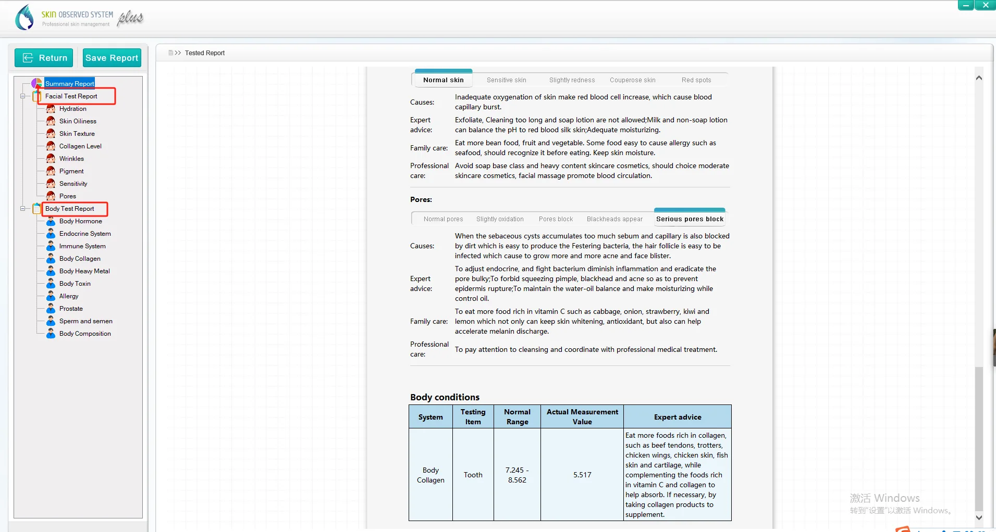
Task: Switch to the Sensitive skin tab
Action: [506, 80]
